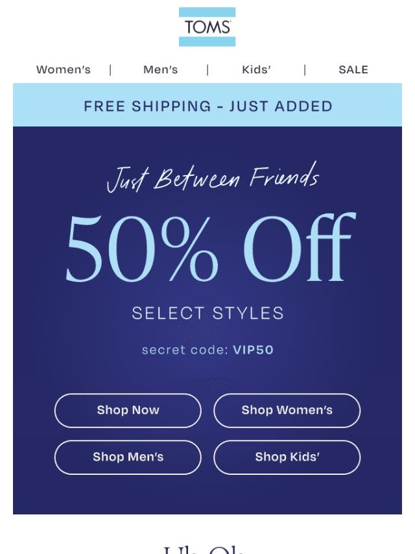Open the SALE navigation link

tap(353, 69)
